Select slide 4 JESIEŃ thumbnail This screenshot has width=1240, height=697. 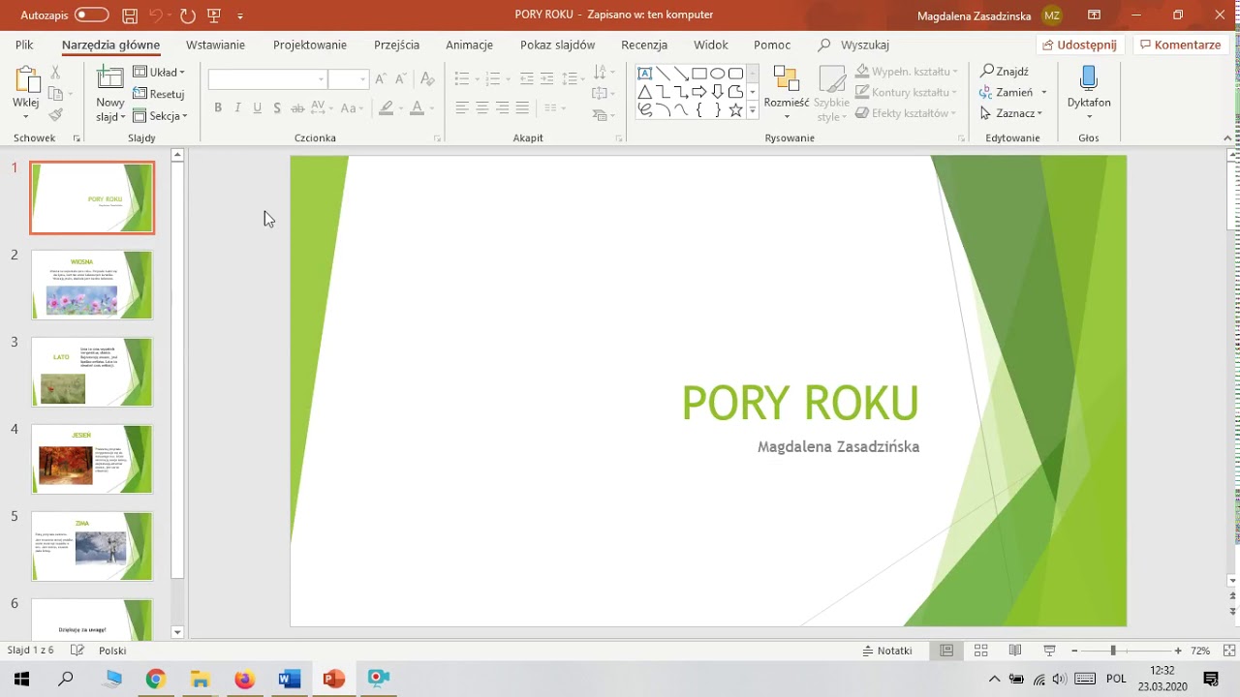click(92, 459)
